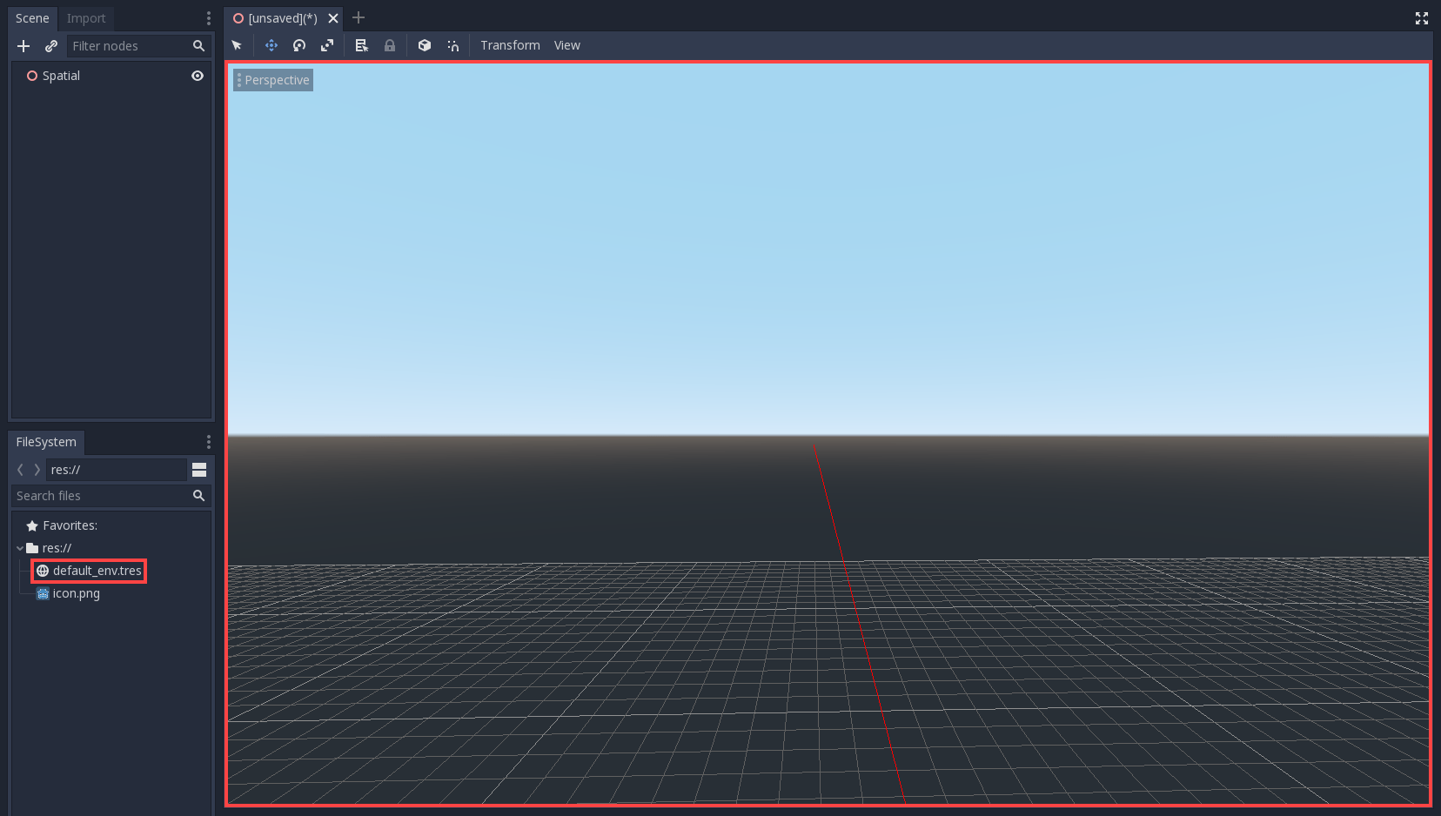Toggle the FileSystem split mode view
This screenshot has height=816, width=1441.
(199, 469)
